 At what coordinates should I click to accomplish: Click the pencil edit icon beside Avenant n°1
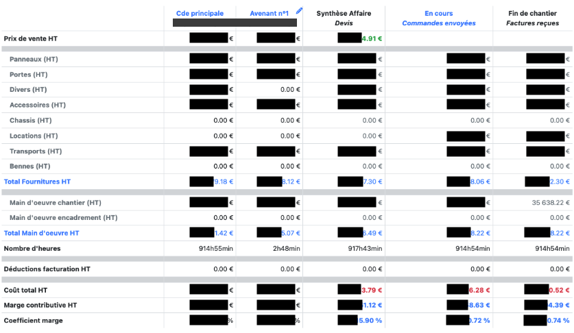pos(299,11)
